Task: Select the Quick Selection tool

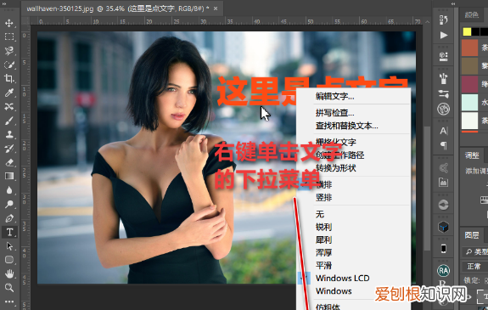Action: [9, 65]
